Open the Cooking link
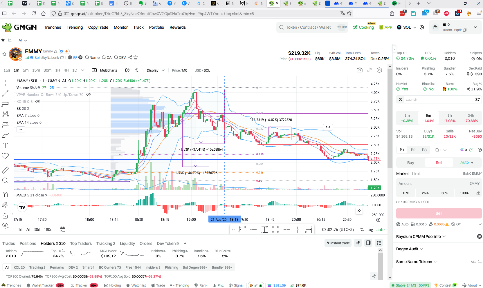The width and height of the screenshot is (483, 288). [x=363, y=27]
